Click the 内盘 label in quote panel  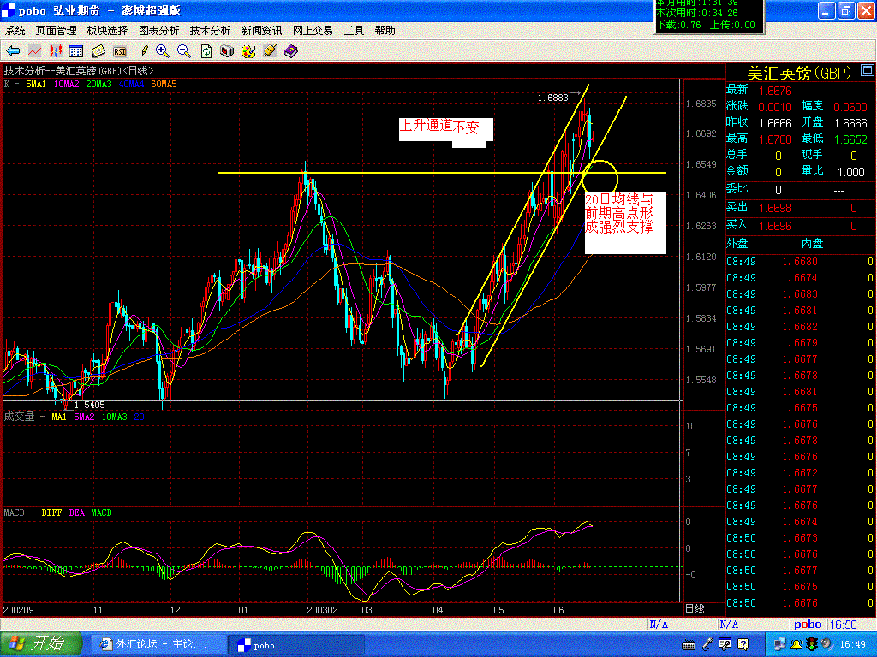[813, 244]
